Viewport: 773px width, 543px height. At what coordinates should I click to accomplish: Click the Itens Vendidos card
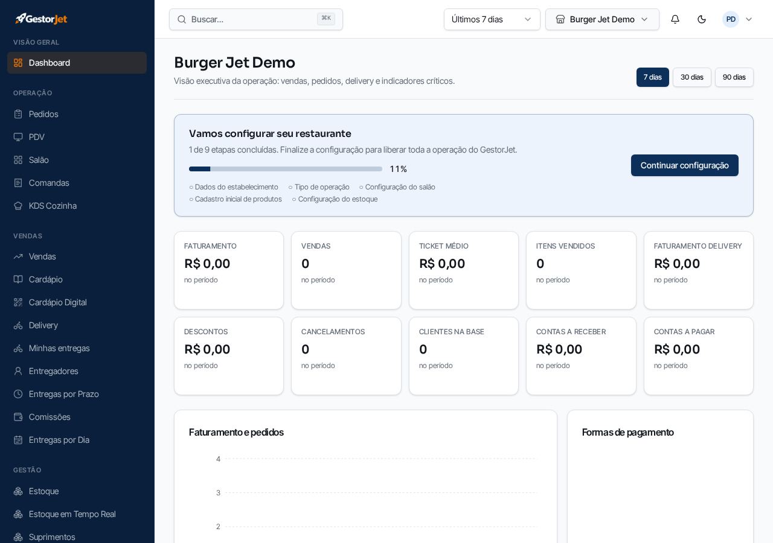(581, 270)
